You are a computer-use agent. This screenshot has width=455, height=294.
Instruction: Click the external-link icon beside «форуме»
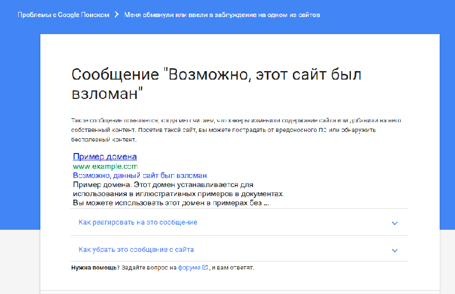click(x=205, y=267)
